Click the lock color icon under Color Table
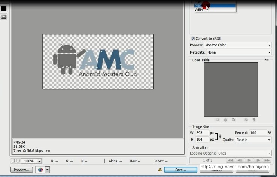 tap(233, 120)
